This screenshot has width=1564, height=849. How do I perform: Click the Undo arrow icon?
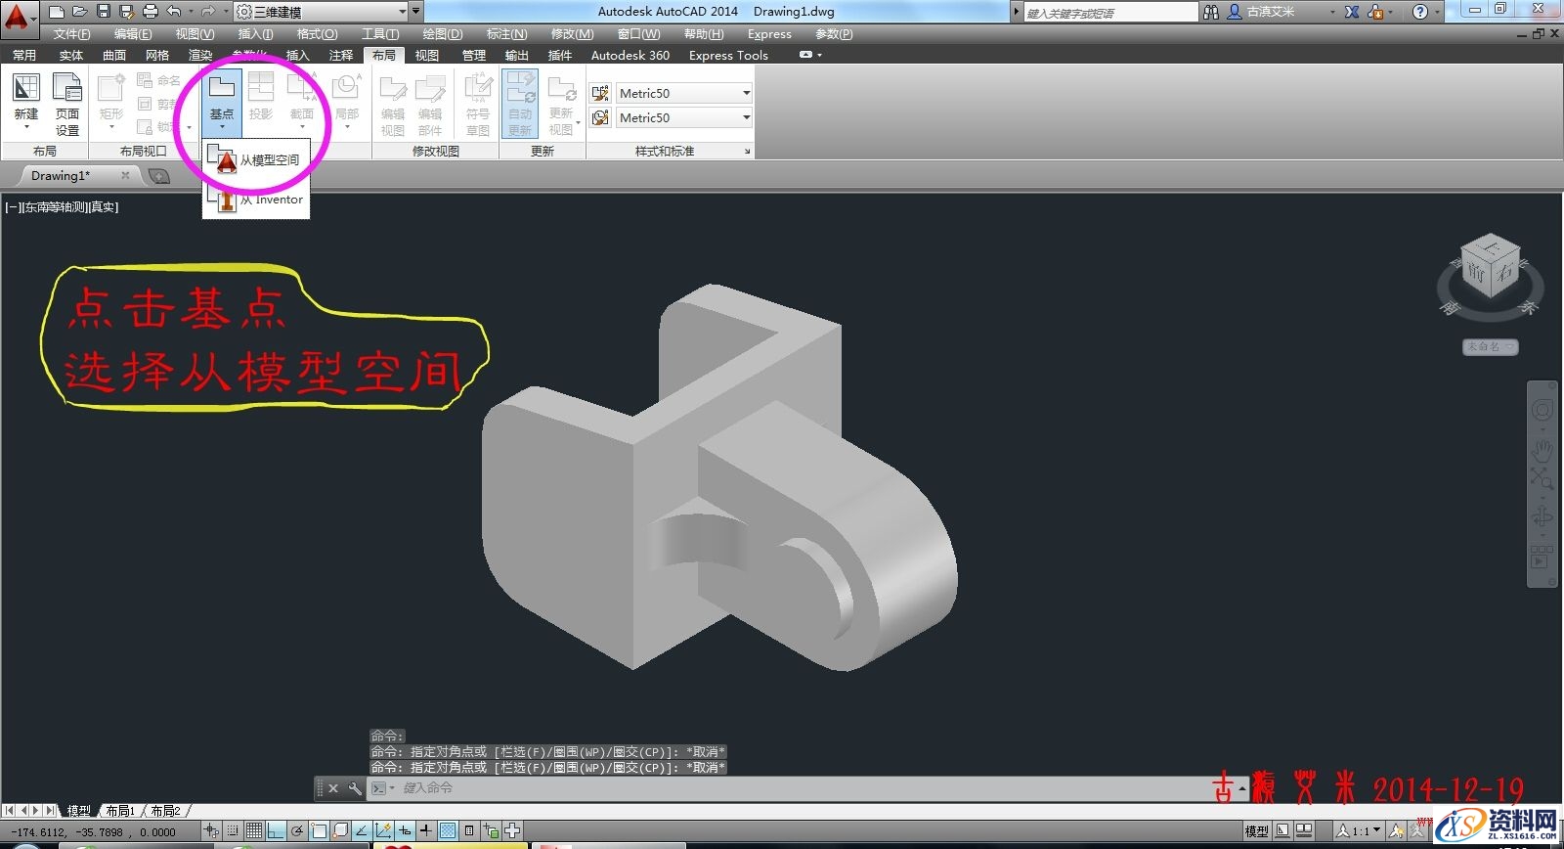click(174, 12)
